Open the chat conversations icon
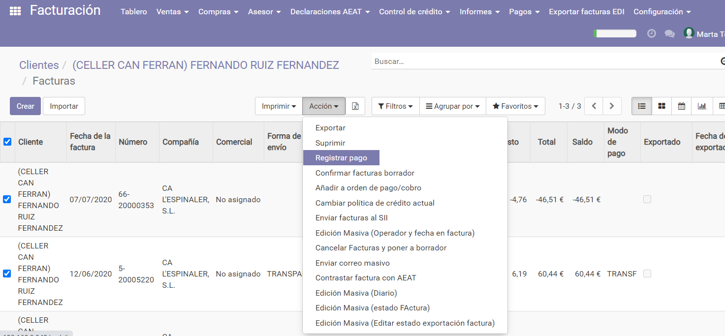 [669, 33]
